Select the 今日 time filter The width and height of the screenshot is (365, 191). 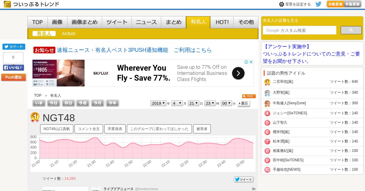pyautogui.click(x=54, y=103)
